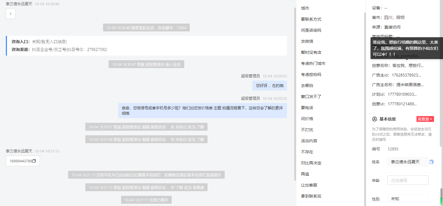Select quick reply 窗口发不了
This screenshot has height=206, width=443.
click(311, 97)
